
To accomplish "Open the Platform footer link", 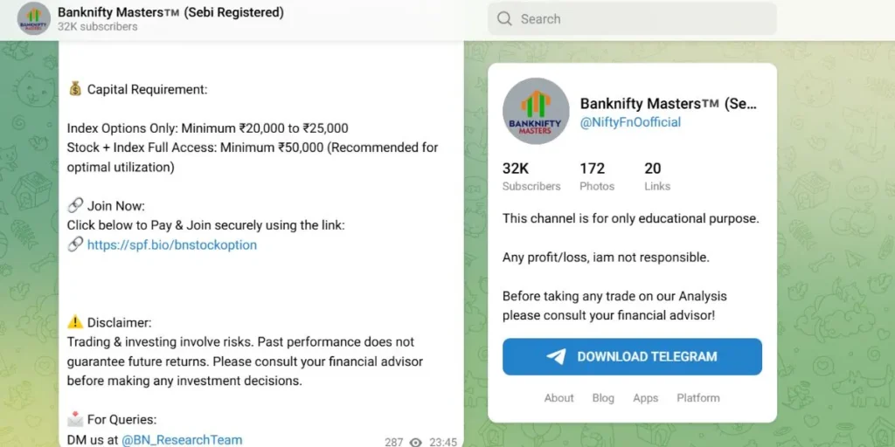I will [698, 398].
